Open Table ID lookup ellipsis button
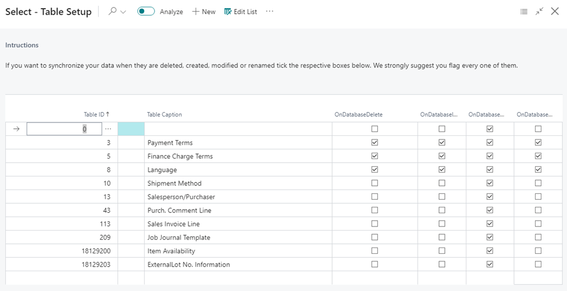The width and height of the screenshot is (567, 291). click(x=108, y=129)
